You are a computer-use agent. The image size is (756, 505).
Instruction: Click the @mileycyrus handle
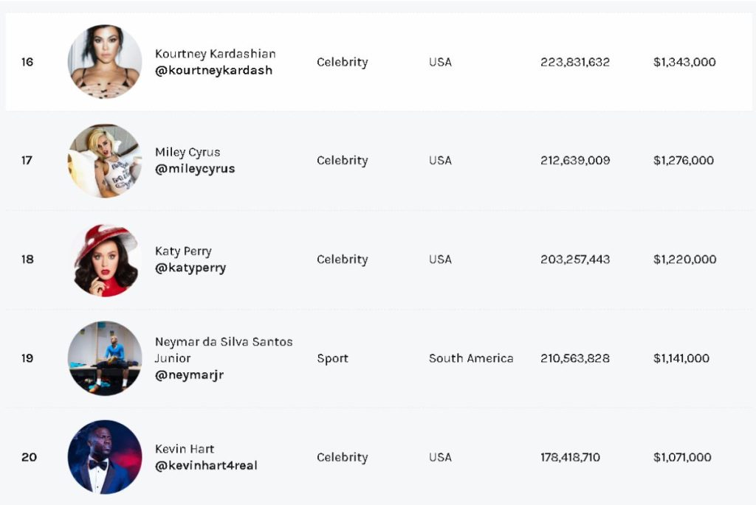click(195, 169)
